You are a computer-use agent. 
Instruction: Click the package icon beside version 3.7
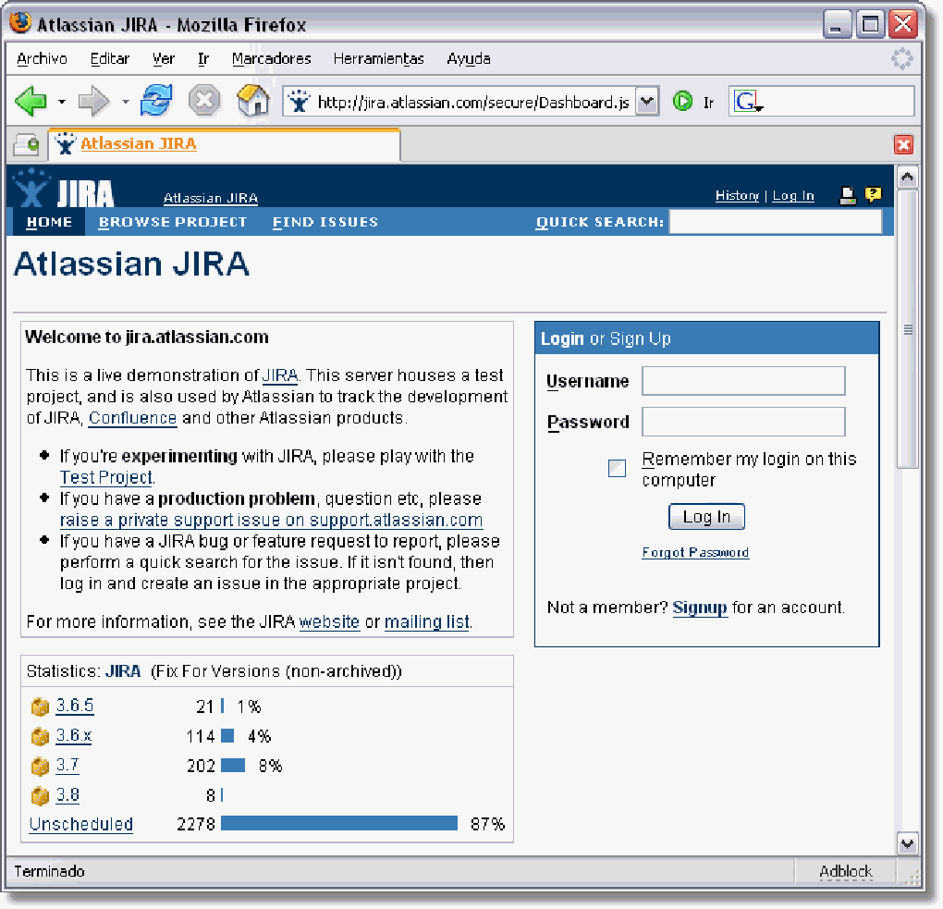click(x=40, y=767)
